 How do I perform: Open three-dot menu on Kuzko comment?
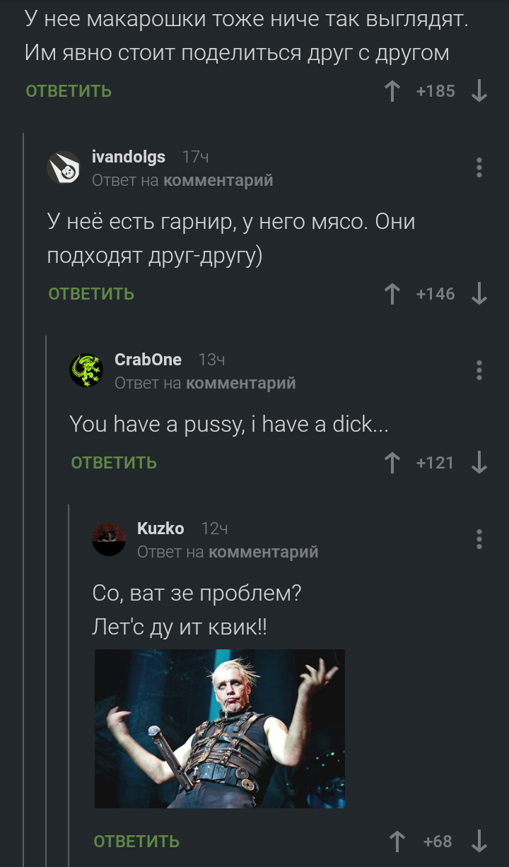479,539
